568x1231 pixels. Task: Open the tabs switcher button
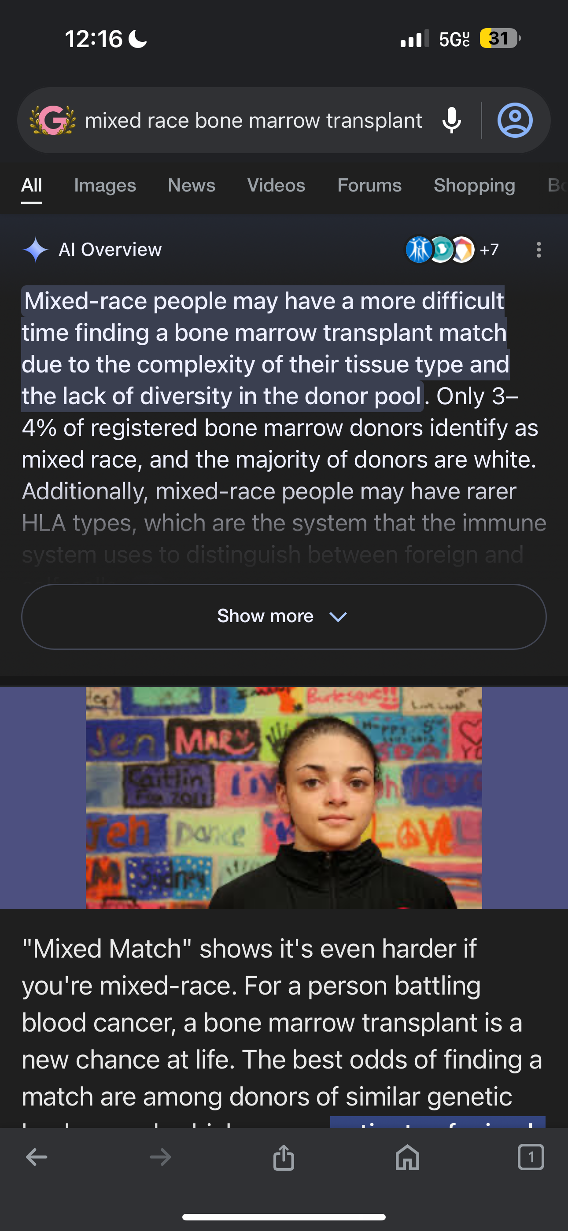coord(531,1157)
